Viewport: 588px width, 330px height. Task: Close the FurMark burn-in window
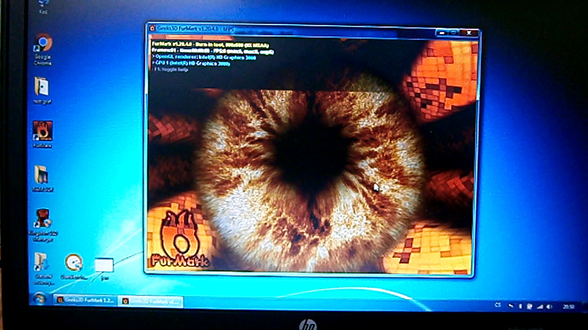469,33
